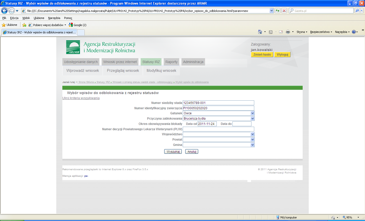Viewport: 365px width, 221px height.
Task: Follow the Strona Główna breadcrumb link
Action: pos(86,82)
